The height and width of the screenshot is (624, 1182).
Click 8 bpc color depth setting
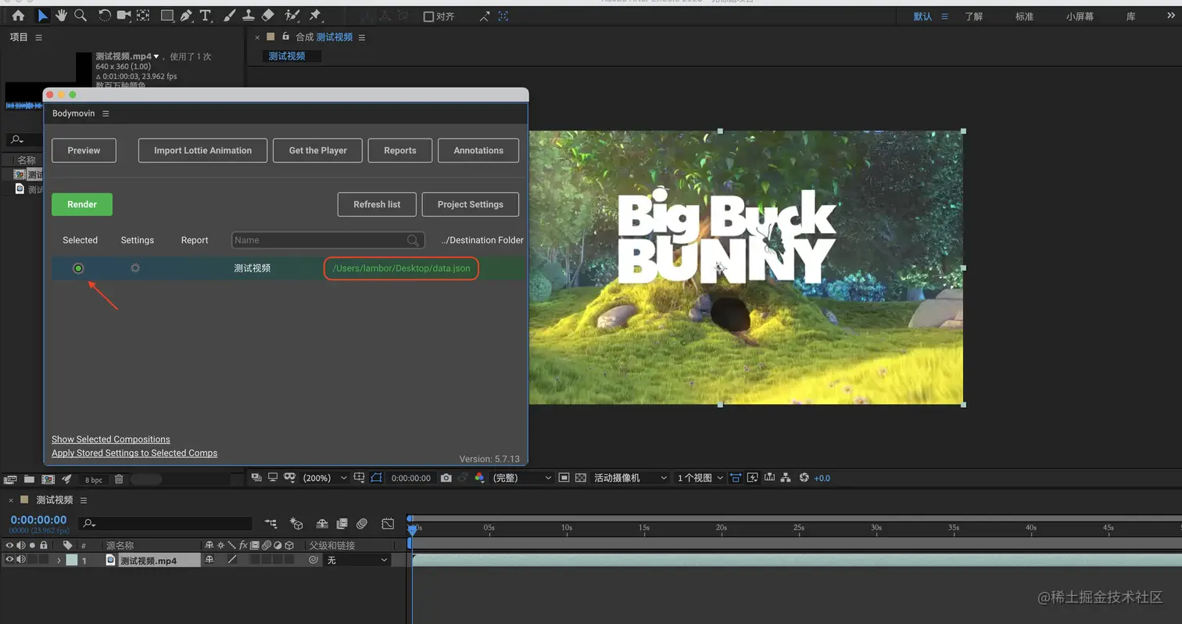coord(93,479)
